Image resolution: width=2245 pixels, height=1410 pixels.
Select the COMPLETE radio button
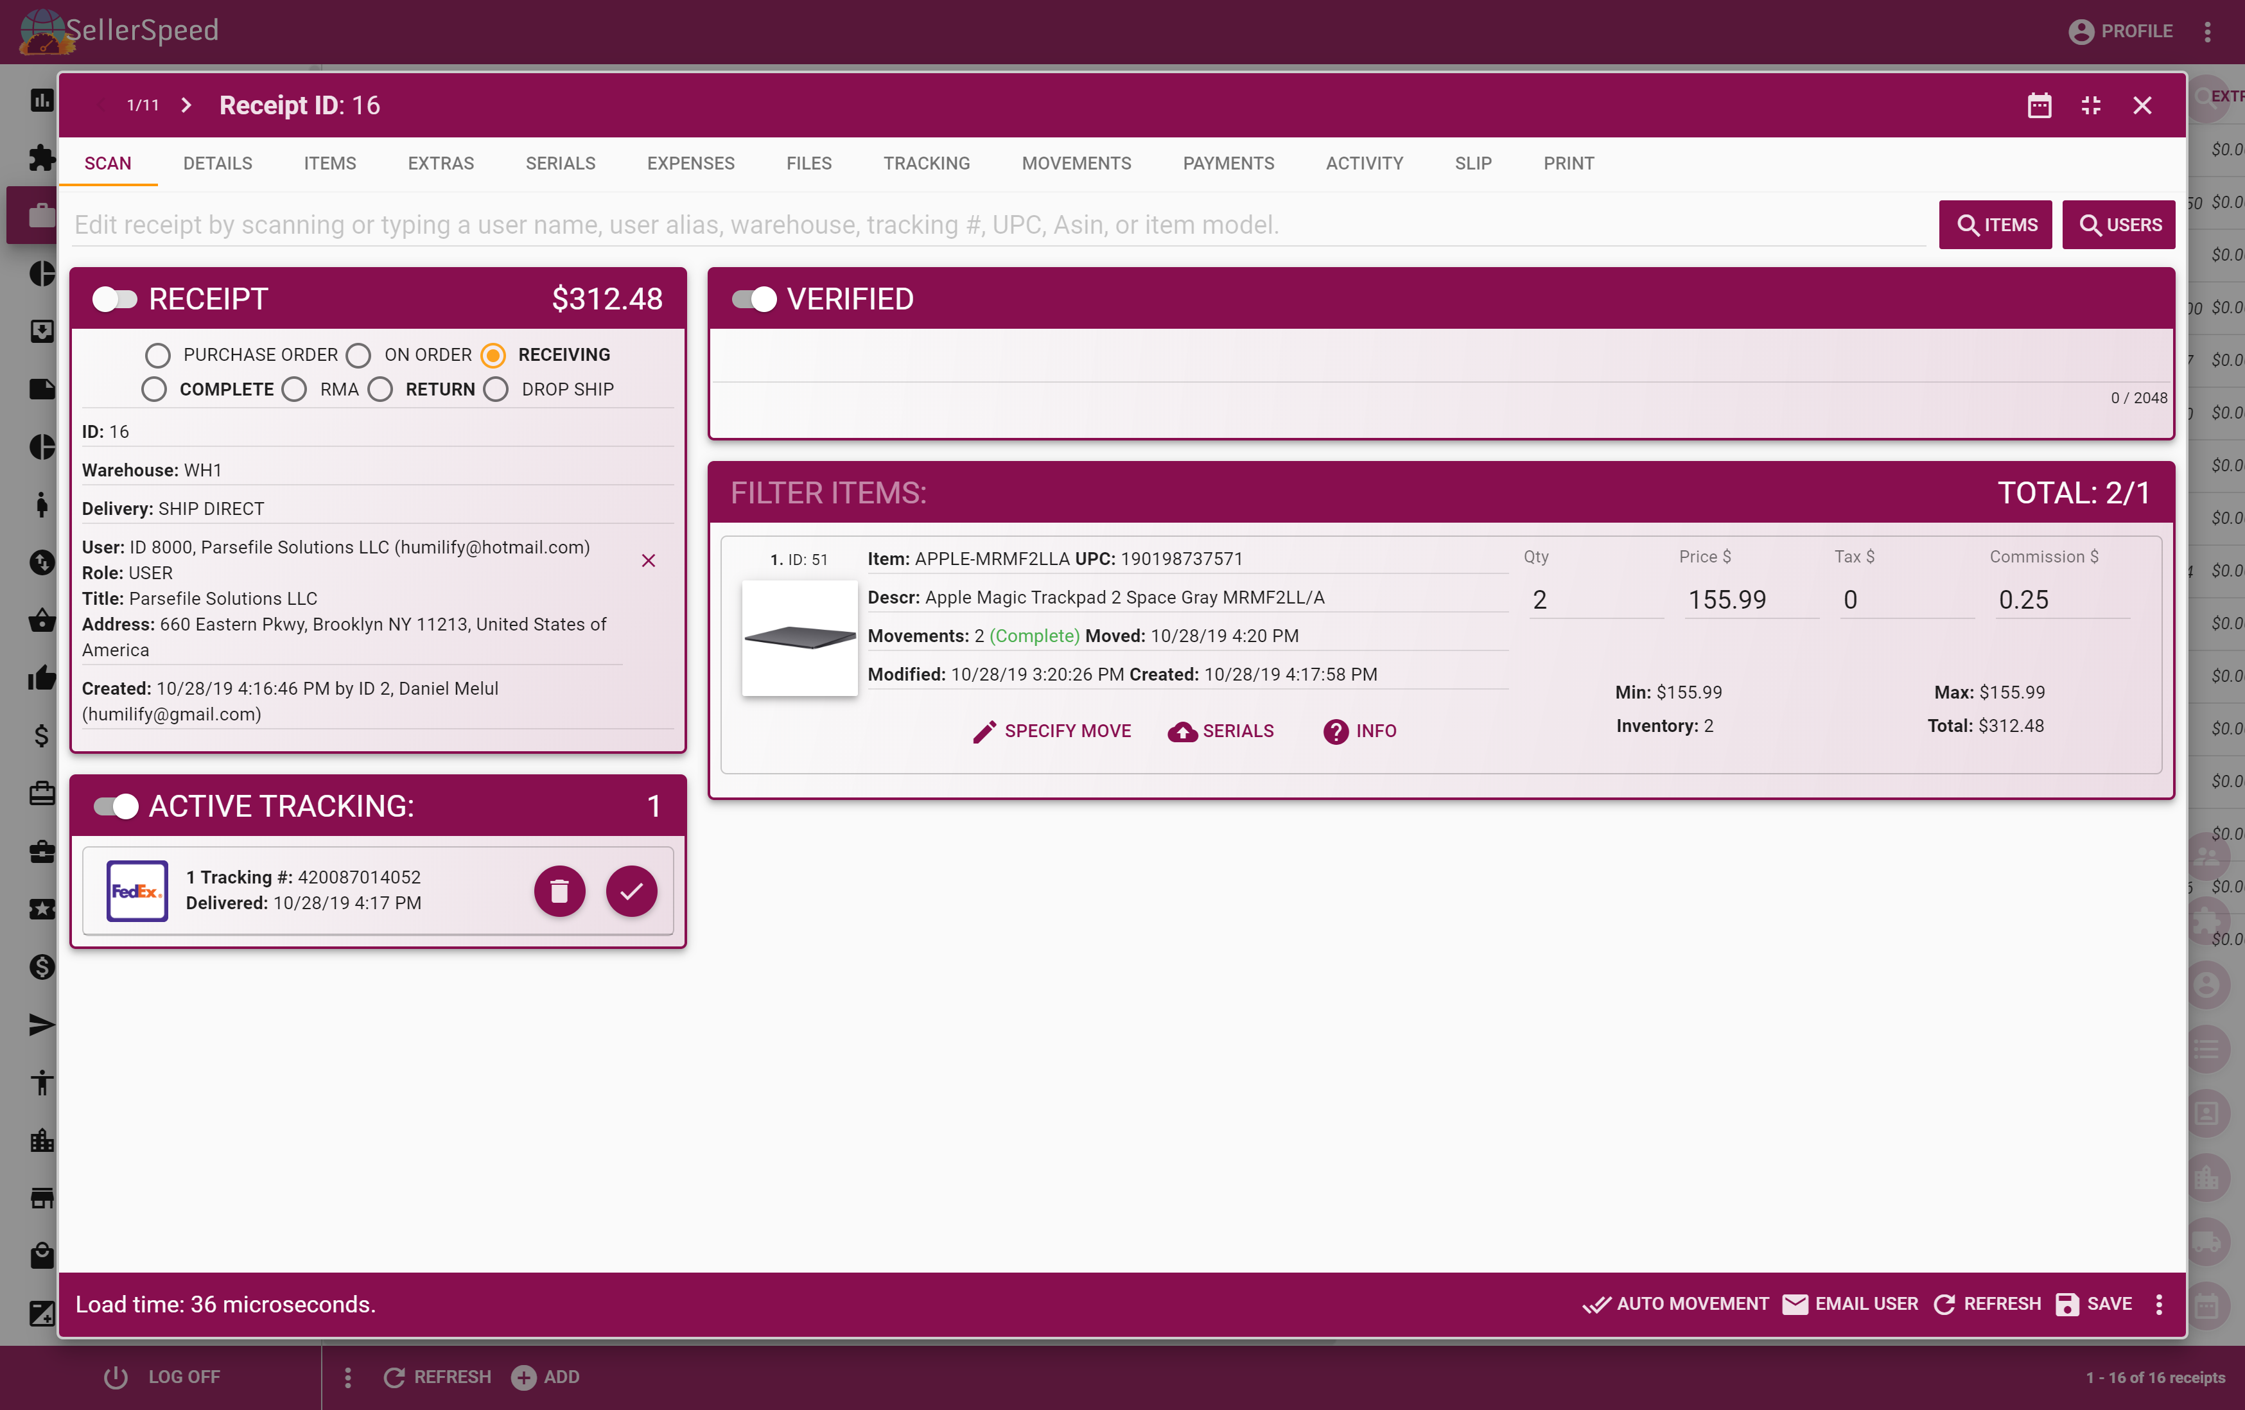(x=155, y=390)
